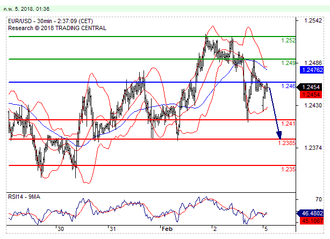The width and height of the screenshot is (330, 239).
Task: Click the blue 1.246 pivot label
Action: 288,86
